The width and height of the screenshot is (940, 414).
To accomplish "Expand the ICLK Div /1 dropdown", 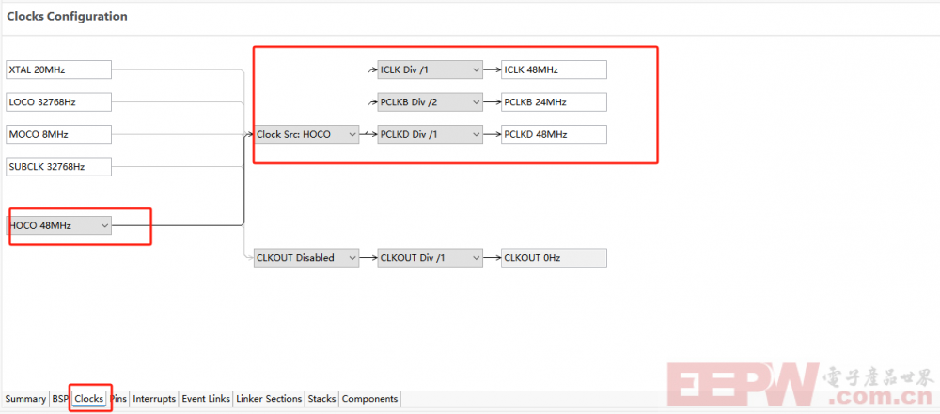I will click(430, 69).
